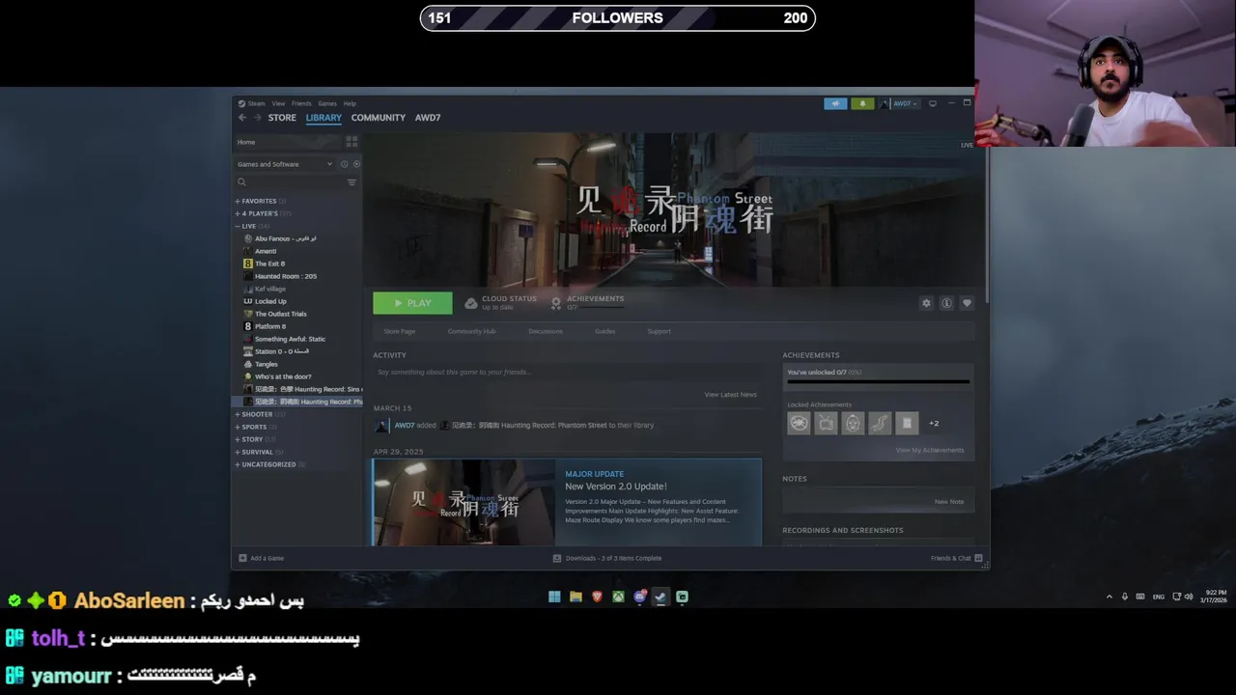
Task: Open the game's Store Page link
Action: (x=400, y=331)
